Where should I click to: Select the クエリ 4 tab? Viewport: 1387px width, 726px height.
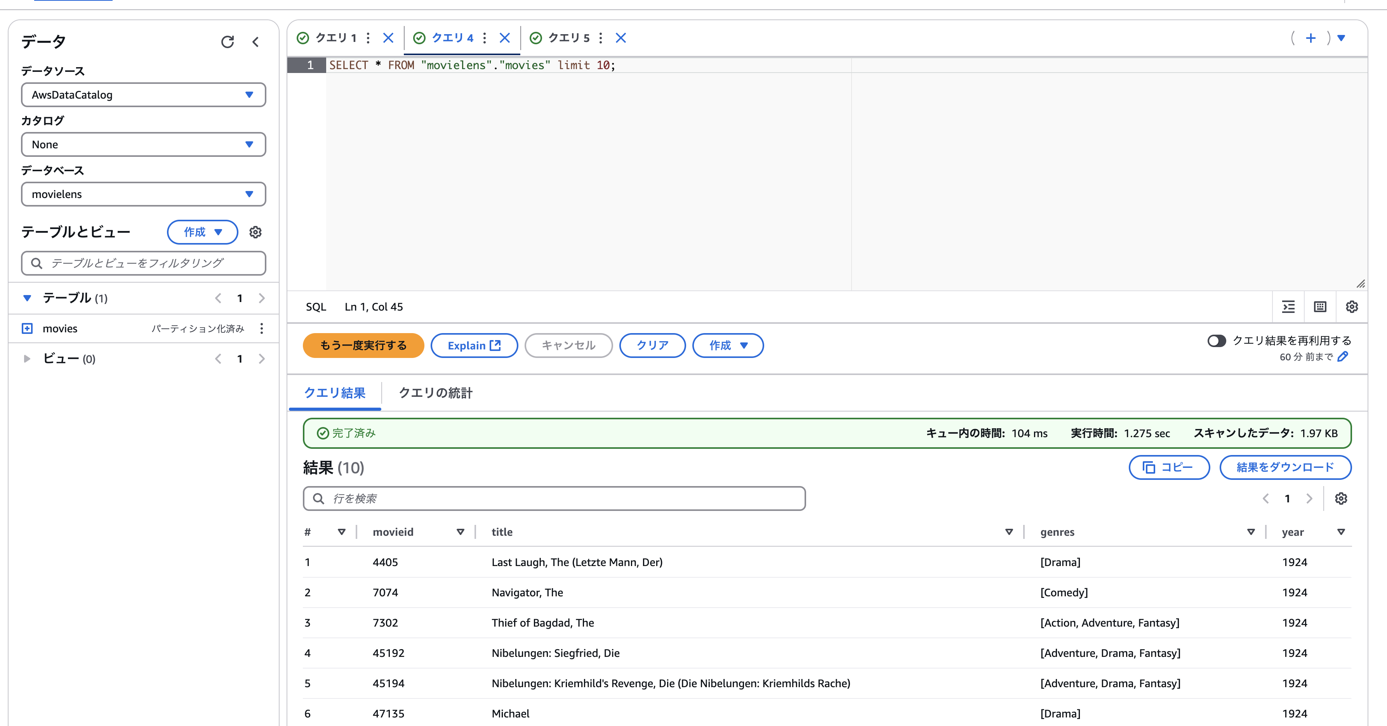click(453, 38)
